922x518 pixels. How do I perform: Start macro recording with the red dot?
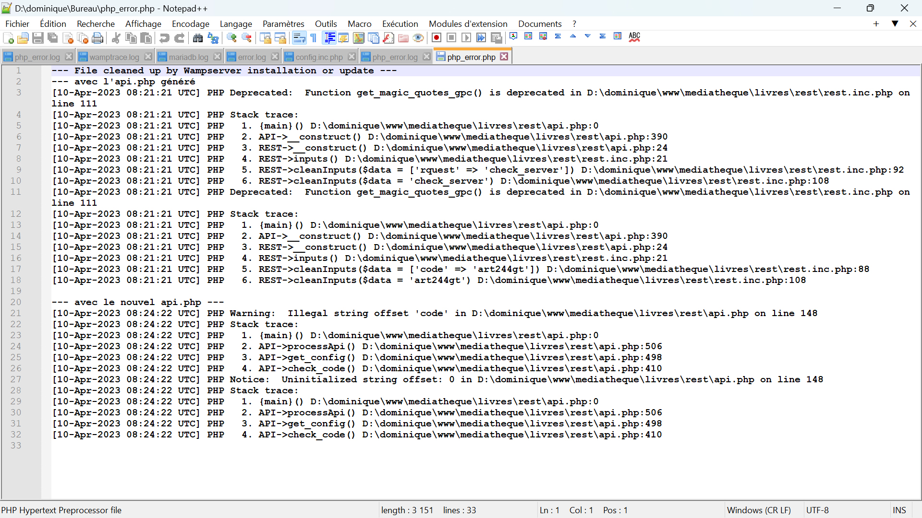click(436, 38)
